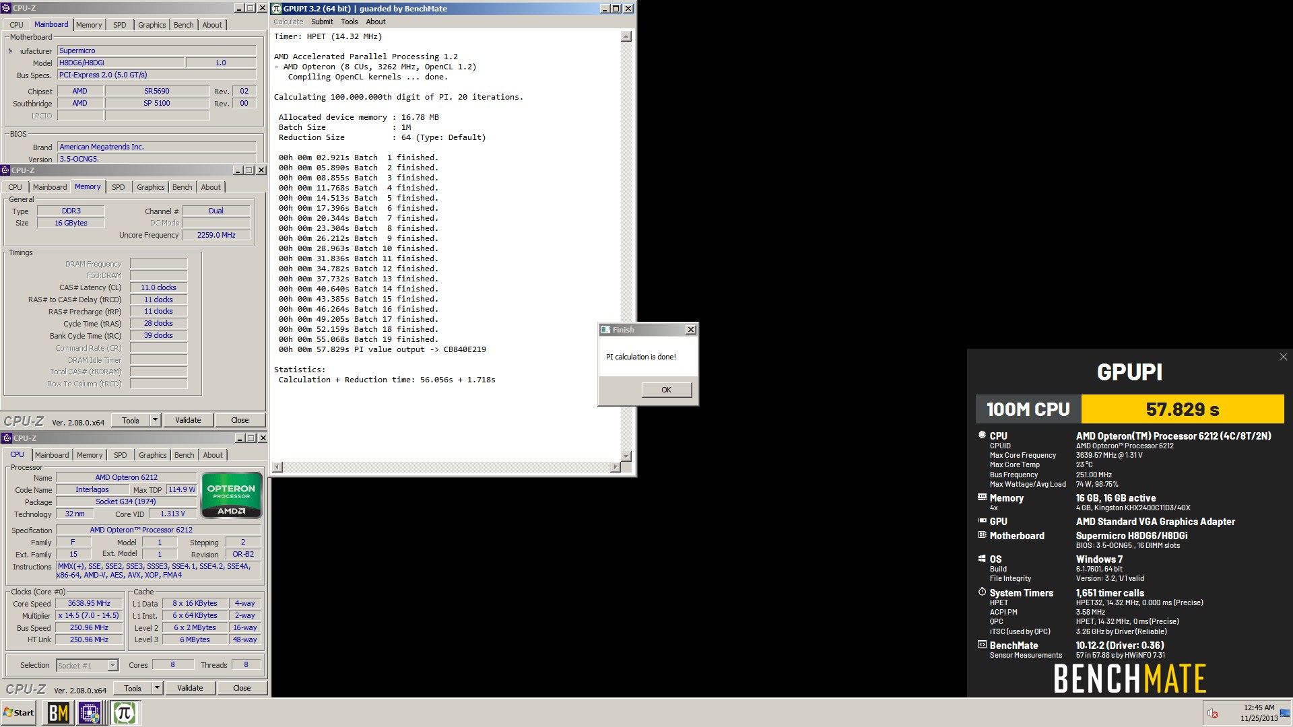The image size is (1293, 727).
Task: Close the Finish dialog
Action: pyautogui.click(x=690, y=330)
